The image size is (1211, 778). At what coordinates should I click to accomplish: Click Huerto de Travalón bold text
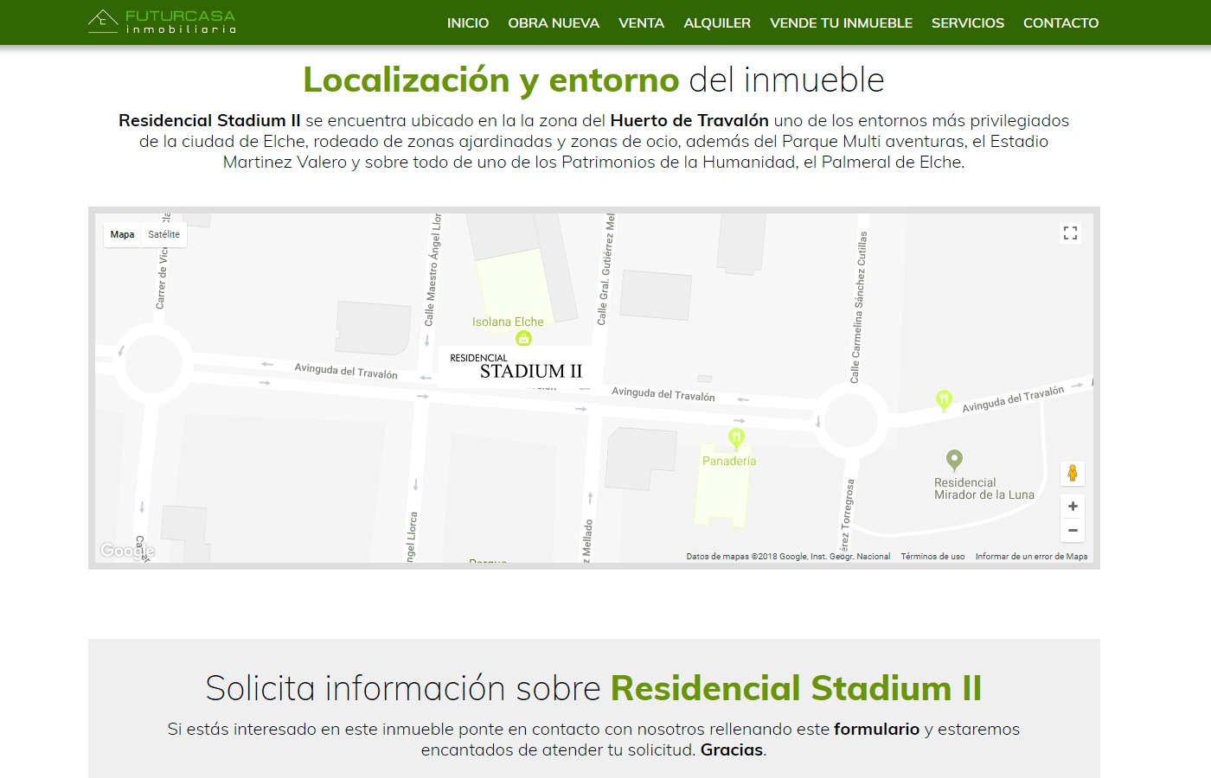[x=689, y=120]
